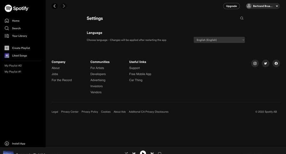Open the Jobs link
This screenshot has width=286, height=154.
click(x=55, y=74)
